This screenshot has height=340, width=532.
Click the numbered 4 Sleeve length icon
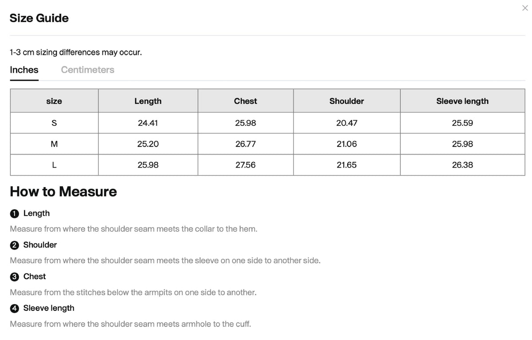click(14, 309)
